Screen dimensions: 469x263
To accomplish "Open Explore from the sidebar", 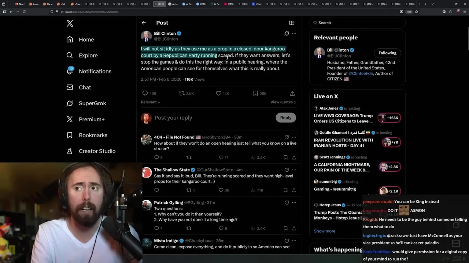I will click(82, 56).
